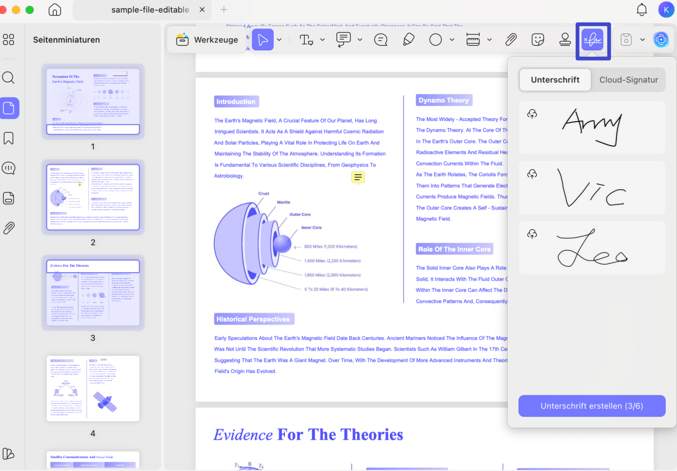Click the Inner Core diagram label
Viewport: 677px width, 471px height.
pos(311,227)
